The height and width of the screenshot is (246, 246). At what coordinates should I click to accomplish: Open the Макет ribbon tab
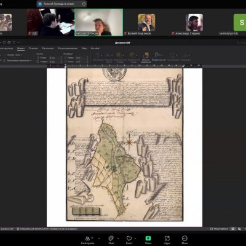[21, 49]
